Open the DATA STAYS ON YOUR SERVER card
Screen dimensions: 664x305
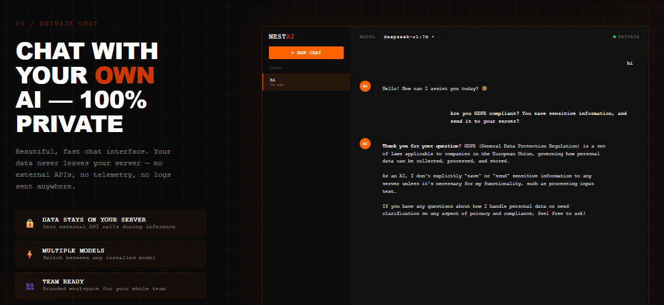pyautogui.click(x=111, y=223)
